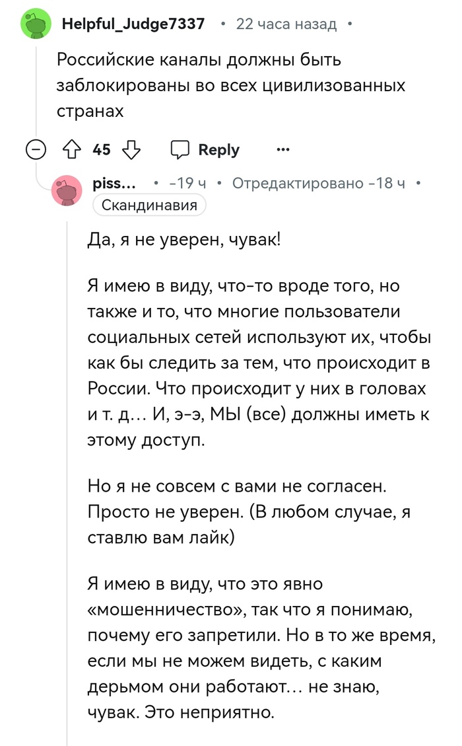Click the line "Да, я не уверен, чувак!"
Viewport: 462px width, 746px height.
pos(184,241)
